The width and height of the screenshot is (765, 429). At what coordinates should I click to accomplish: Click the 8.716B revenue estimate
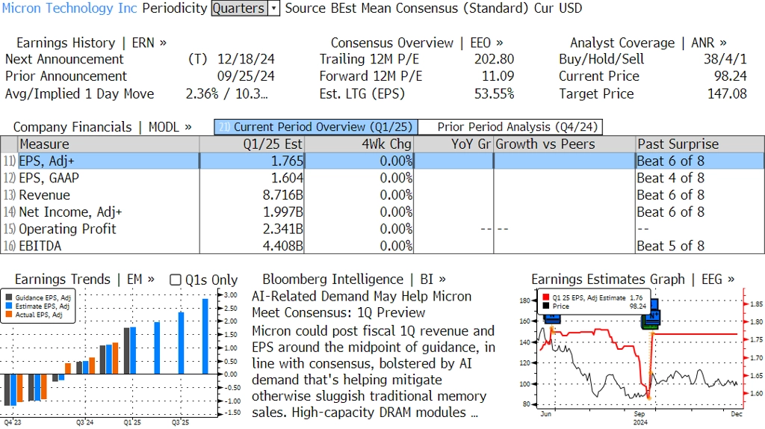[x=283, y=195]
